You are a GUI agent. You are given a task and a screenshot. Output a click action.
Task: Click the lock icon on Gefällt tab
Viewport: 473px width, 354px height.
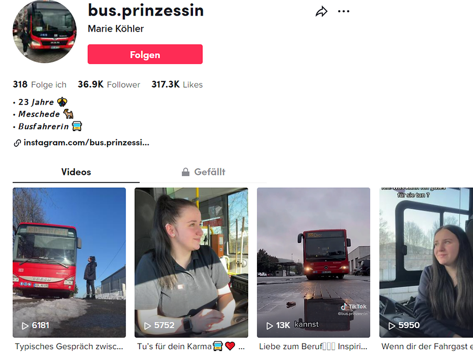pyautogui.click(x=186, y=172)
